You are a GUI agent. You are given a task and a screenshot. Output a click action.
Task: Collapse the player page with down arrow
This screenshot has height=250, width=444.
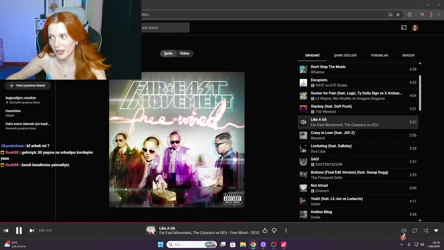point(436,231)
